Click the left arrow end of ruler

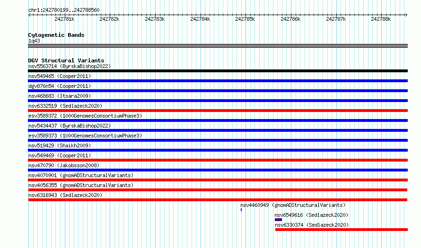(29, 15)
